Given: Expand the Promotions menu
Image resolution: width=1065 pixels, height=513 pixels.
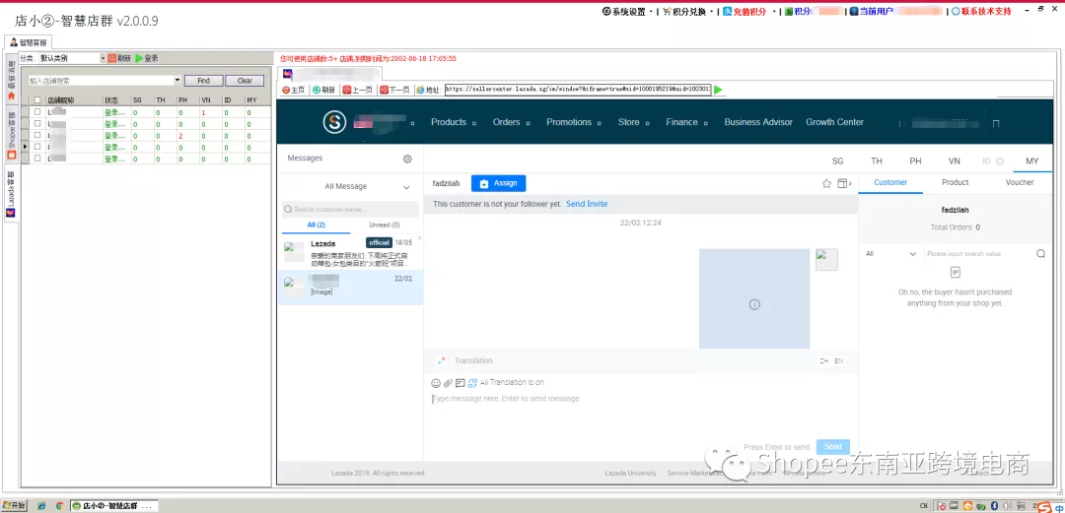Looking at the screenshot, I should 573,122.
